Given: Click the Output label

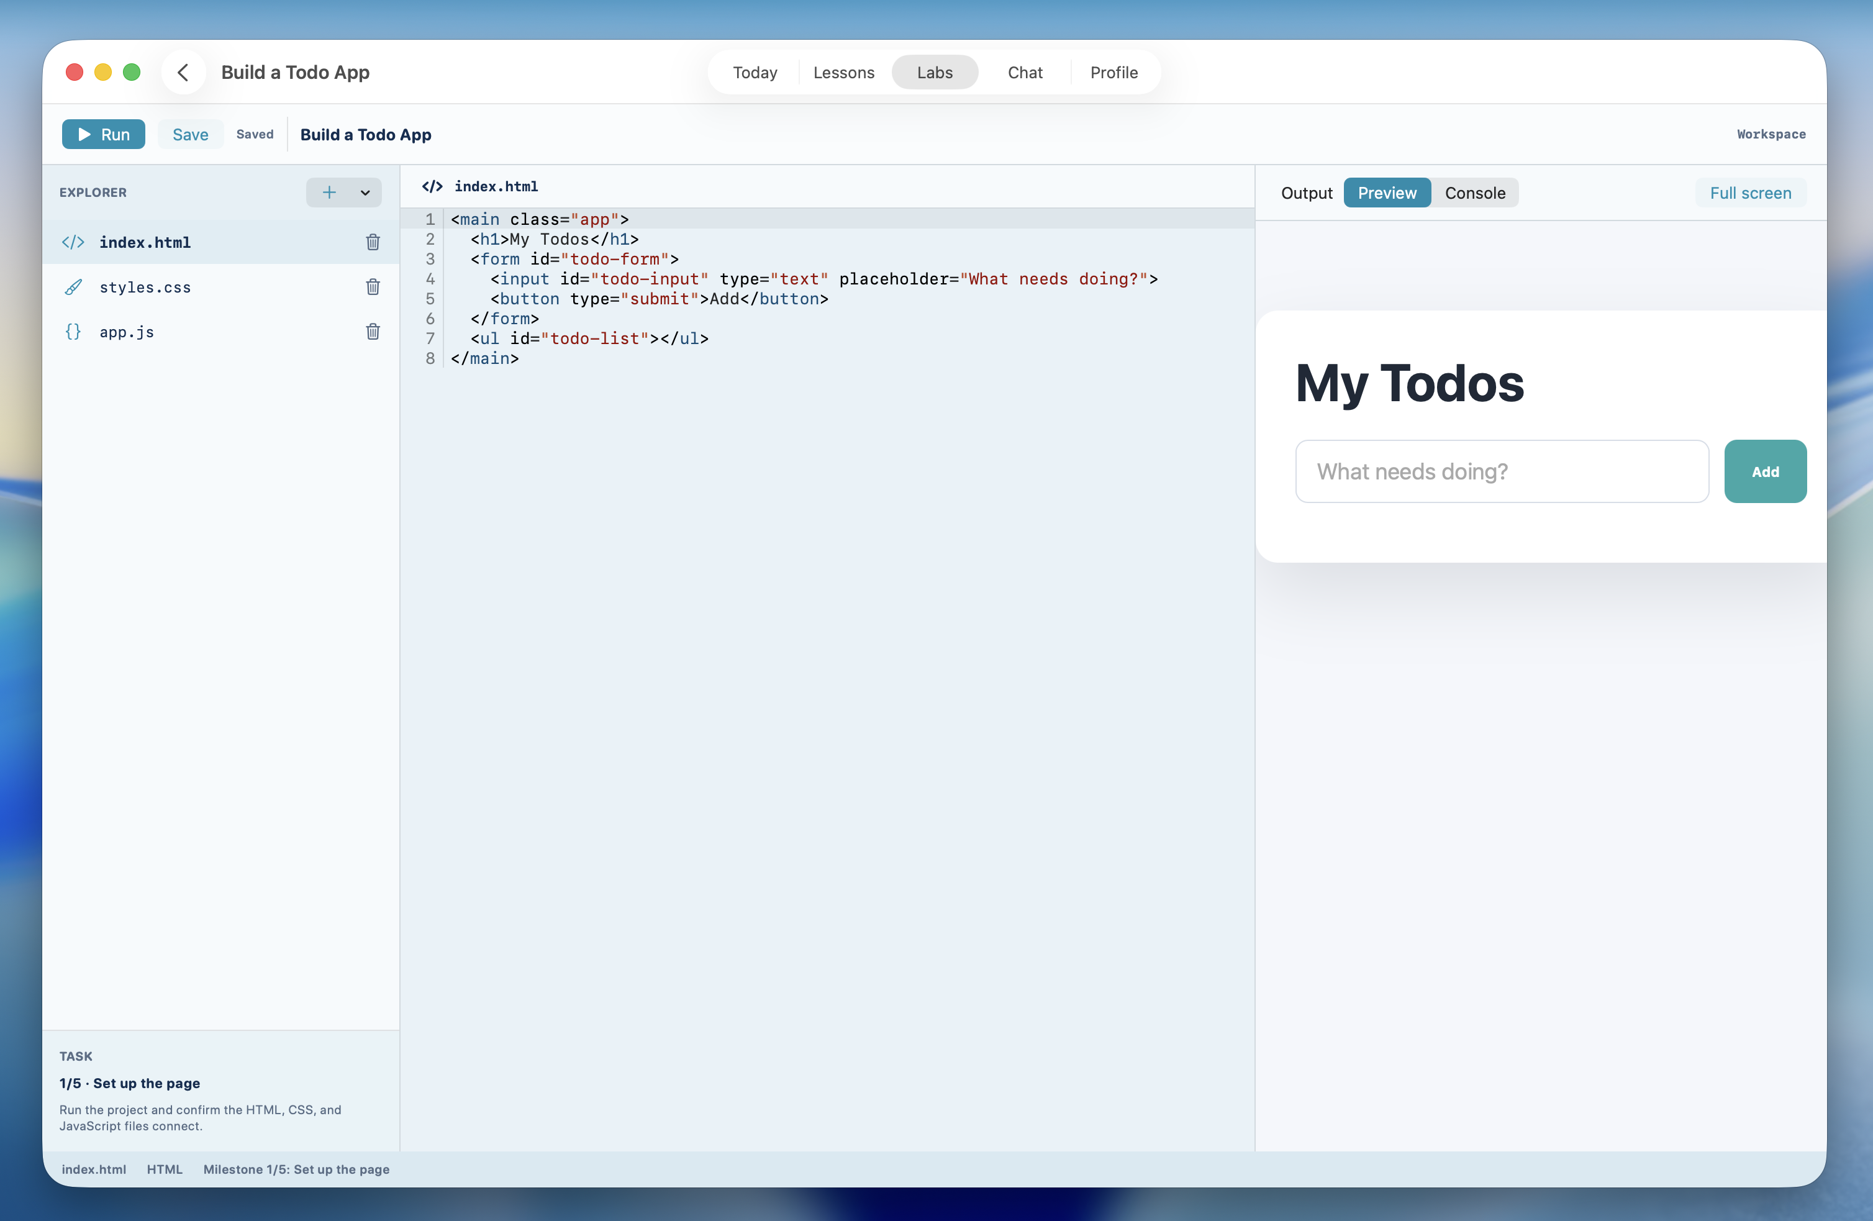Looking at the screenshot, I should [x=1307, y=193].
